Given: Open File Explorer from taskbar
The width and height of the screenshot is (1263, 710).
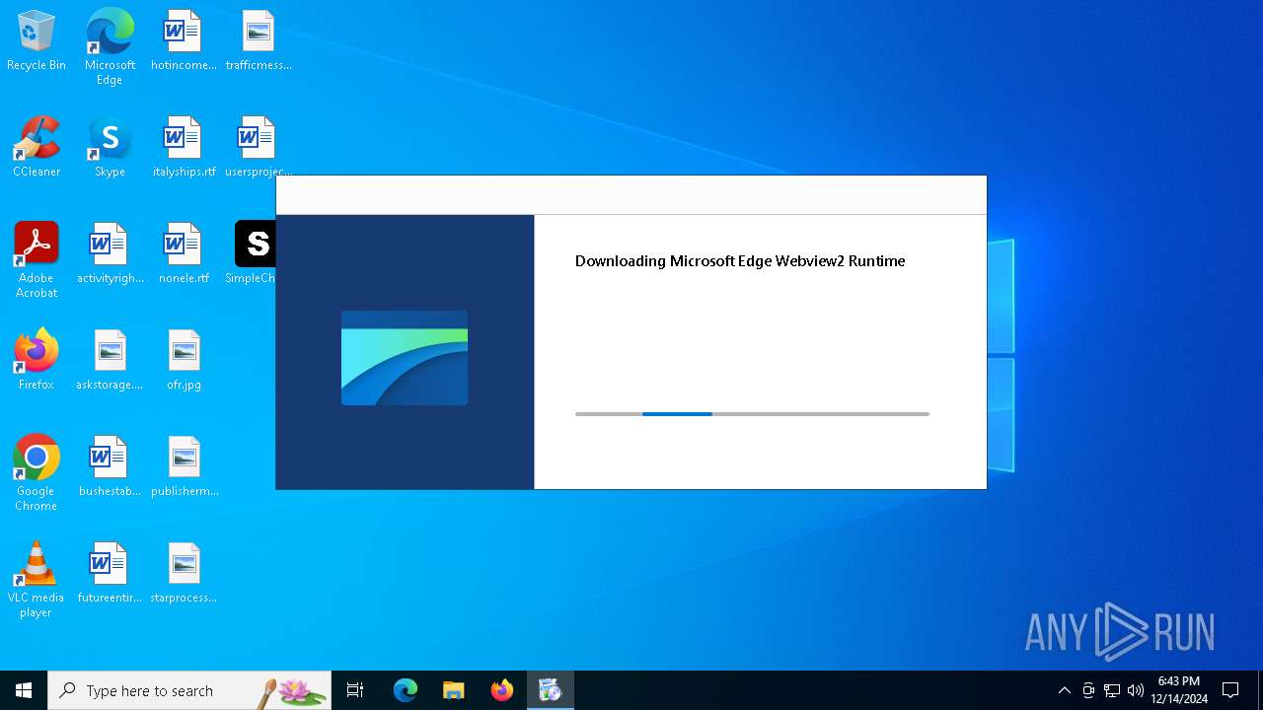Looking at the screenshot, I should (x=454, y=690).
